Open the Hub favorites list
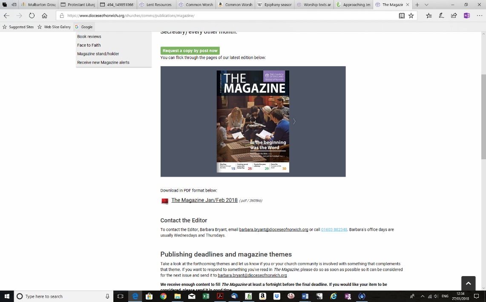Image resolution: width=486 pixels, height=302 pixels. click(429, 16)
